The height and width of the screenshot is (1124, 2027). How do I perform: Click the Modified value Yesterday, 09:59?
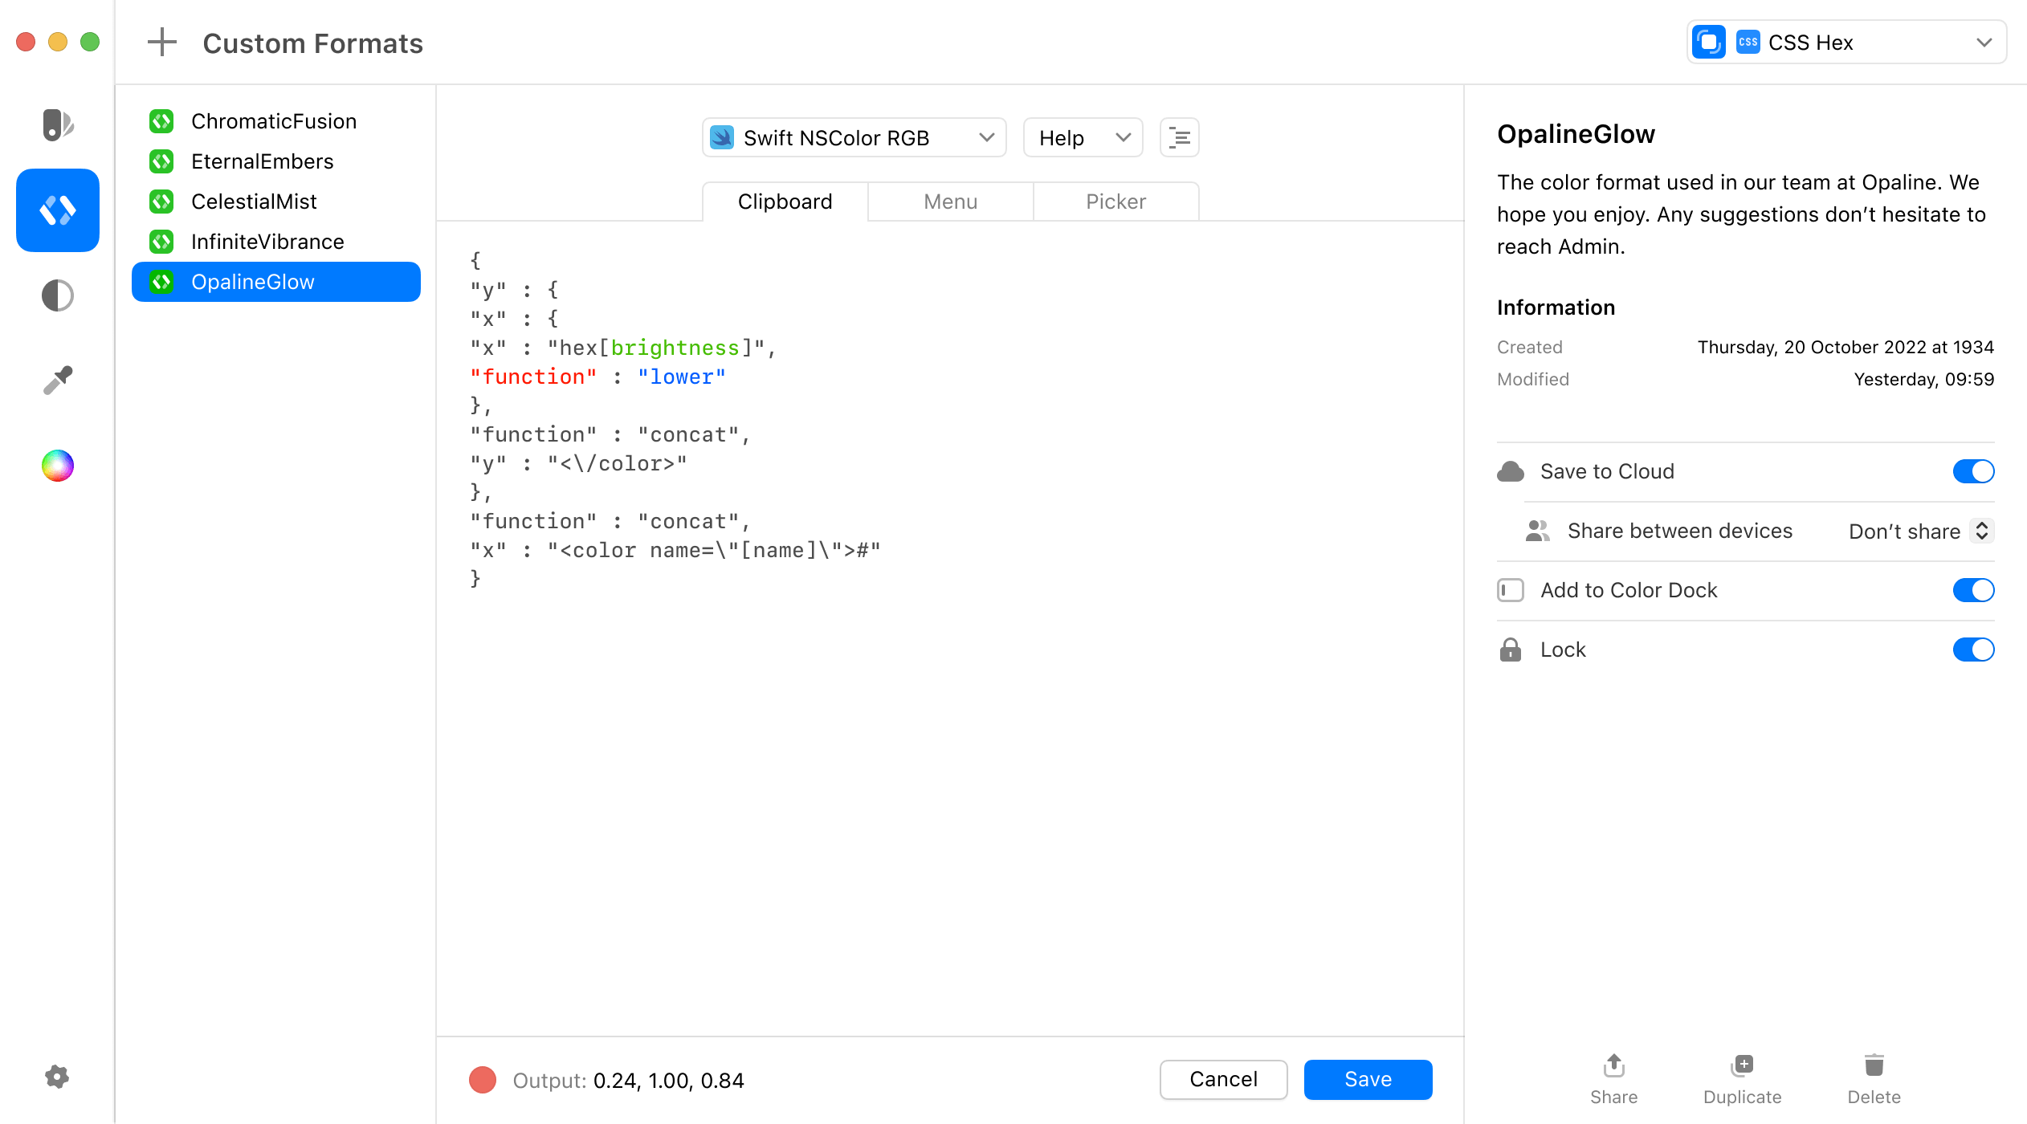(x=1923, y=379)
